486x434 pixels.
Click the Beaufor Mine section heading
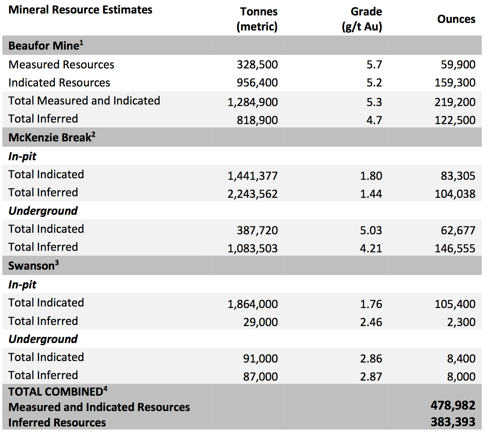(x=43, y=46)
